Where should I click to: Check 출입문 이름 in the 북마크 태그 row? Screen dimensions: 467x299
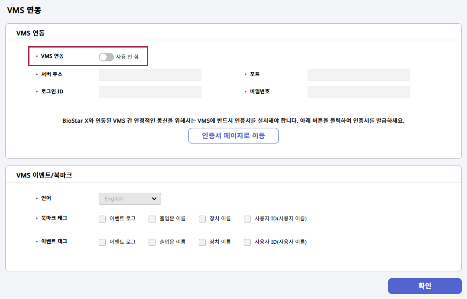(x=152, y=219)
